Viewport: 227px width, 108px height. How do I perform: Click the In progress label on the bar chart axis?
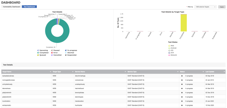138,36
